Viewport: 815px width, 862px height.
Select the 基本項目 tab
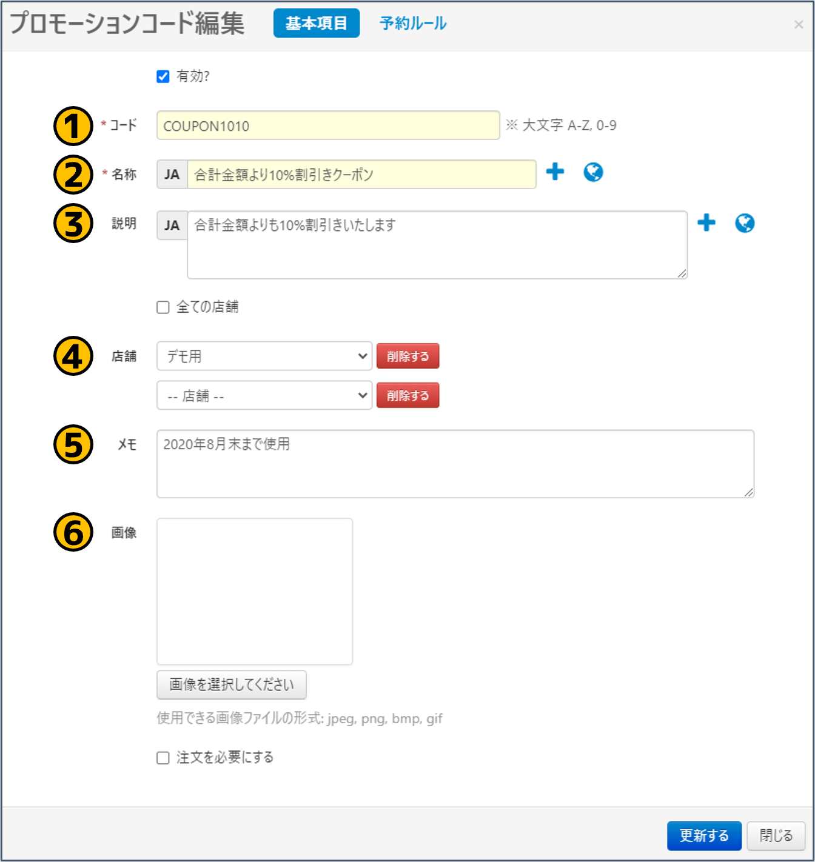pos(317,23)
